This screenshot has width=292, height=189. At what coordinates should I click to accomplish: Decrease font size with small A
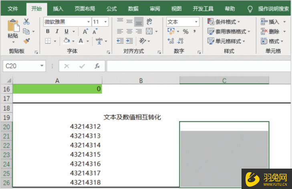coord(95,31)
